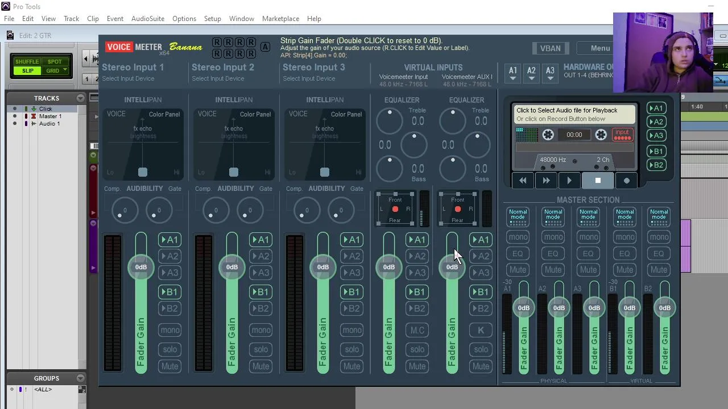Toggle the K karaoke button on AUX strip
The height and width of the screenshot is (409, 728).
point(481,330)
